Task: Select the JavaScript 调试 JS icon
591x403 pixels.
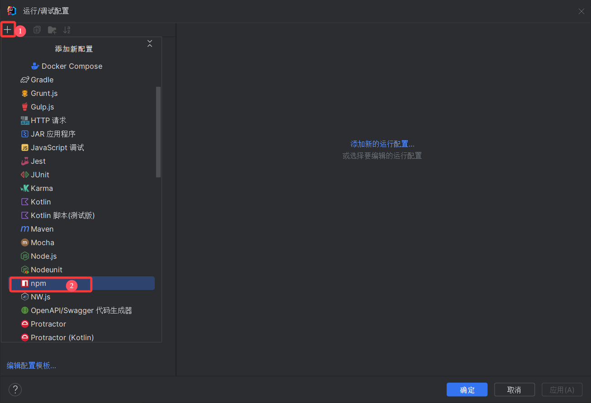Action: pos(25,147)
